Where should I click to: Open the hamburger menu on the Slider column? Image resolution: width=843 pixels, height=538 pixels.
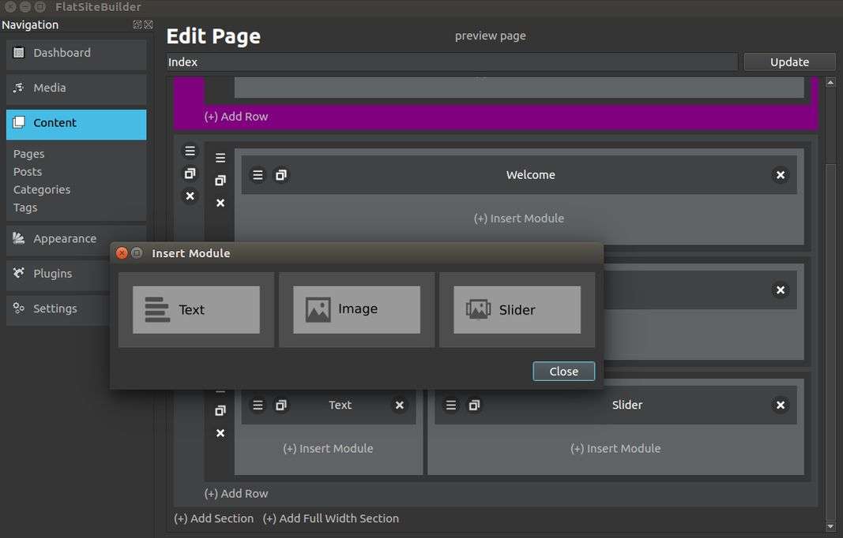[451, 405]
